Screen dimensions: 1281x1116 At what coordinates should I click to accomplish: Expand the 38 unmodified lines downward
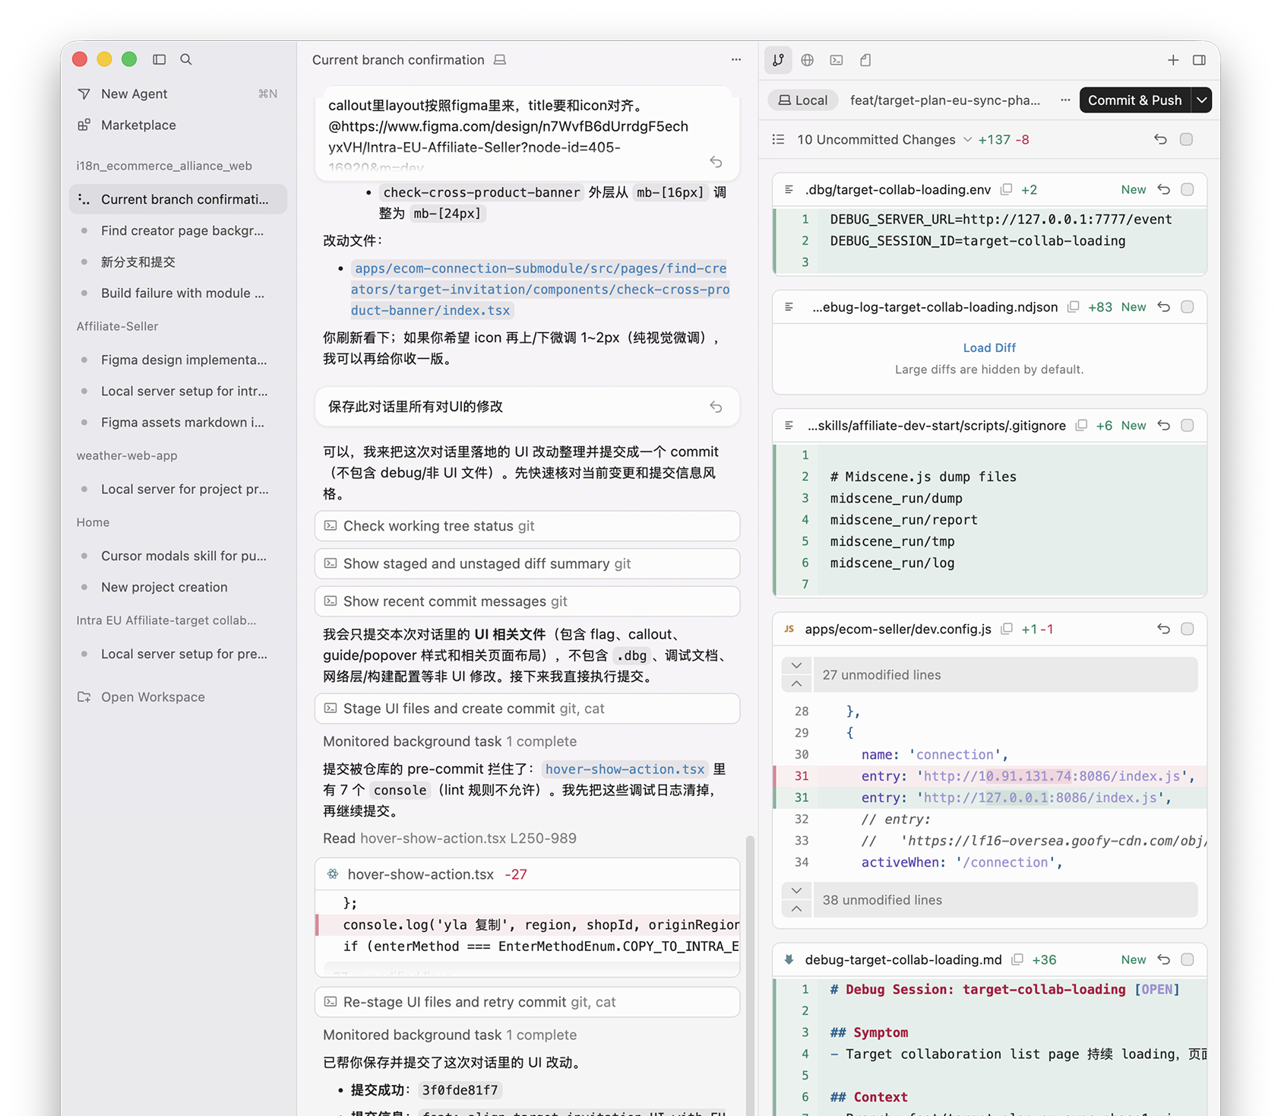click(x=796, y=891)
